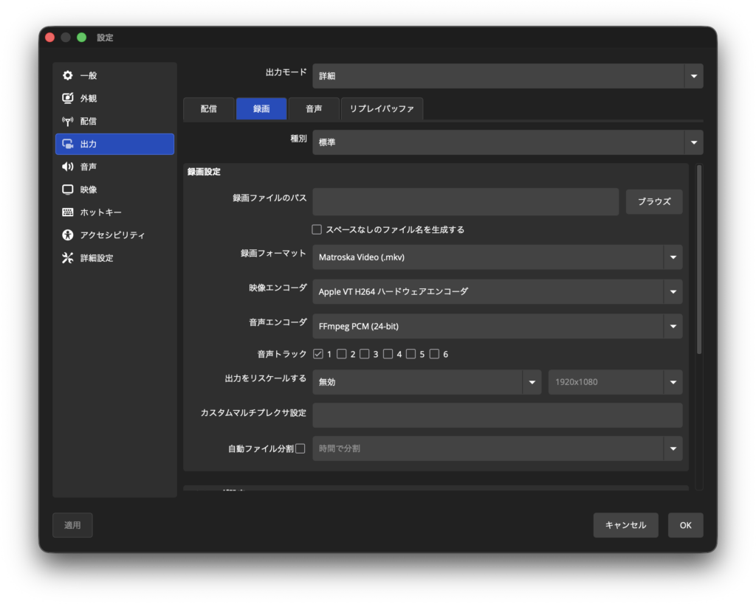Toggle 自動ファイル分割 checkbox
Viewport: 756px width, 604px height.
[x=300, y=448]
